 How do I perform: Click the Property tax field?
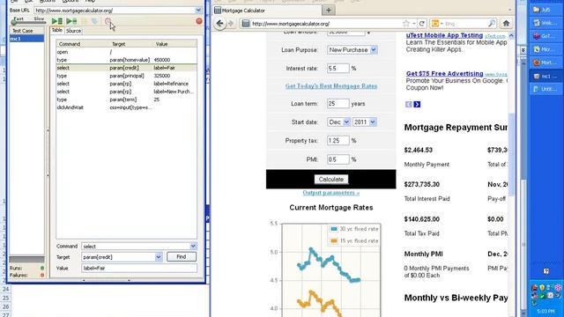pyautogui.click(x=338, y=141)
